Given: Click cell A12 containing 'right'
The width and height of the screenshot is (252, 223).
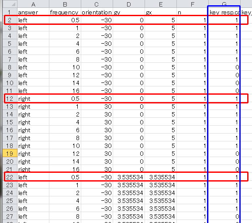Looking at the screenshot, I should (x=33, y=99).
